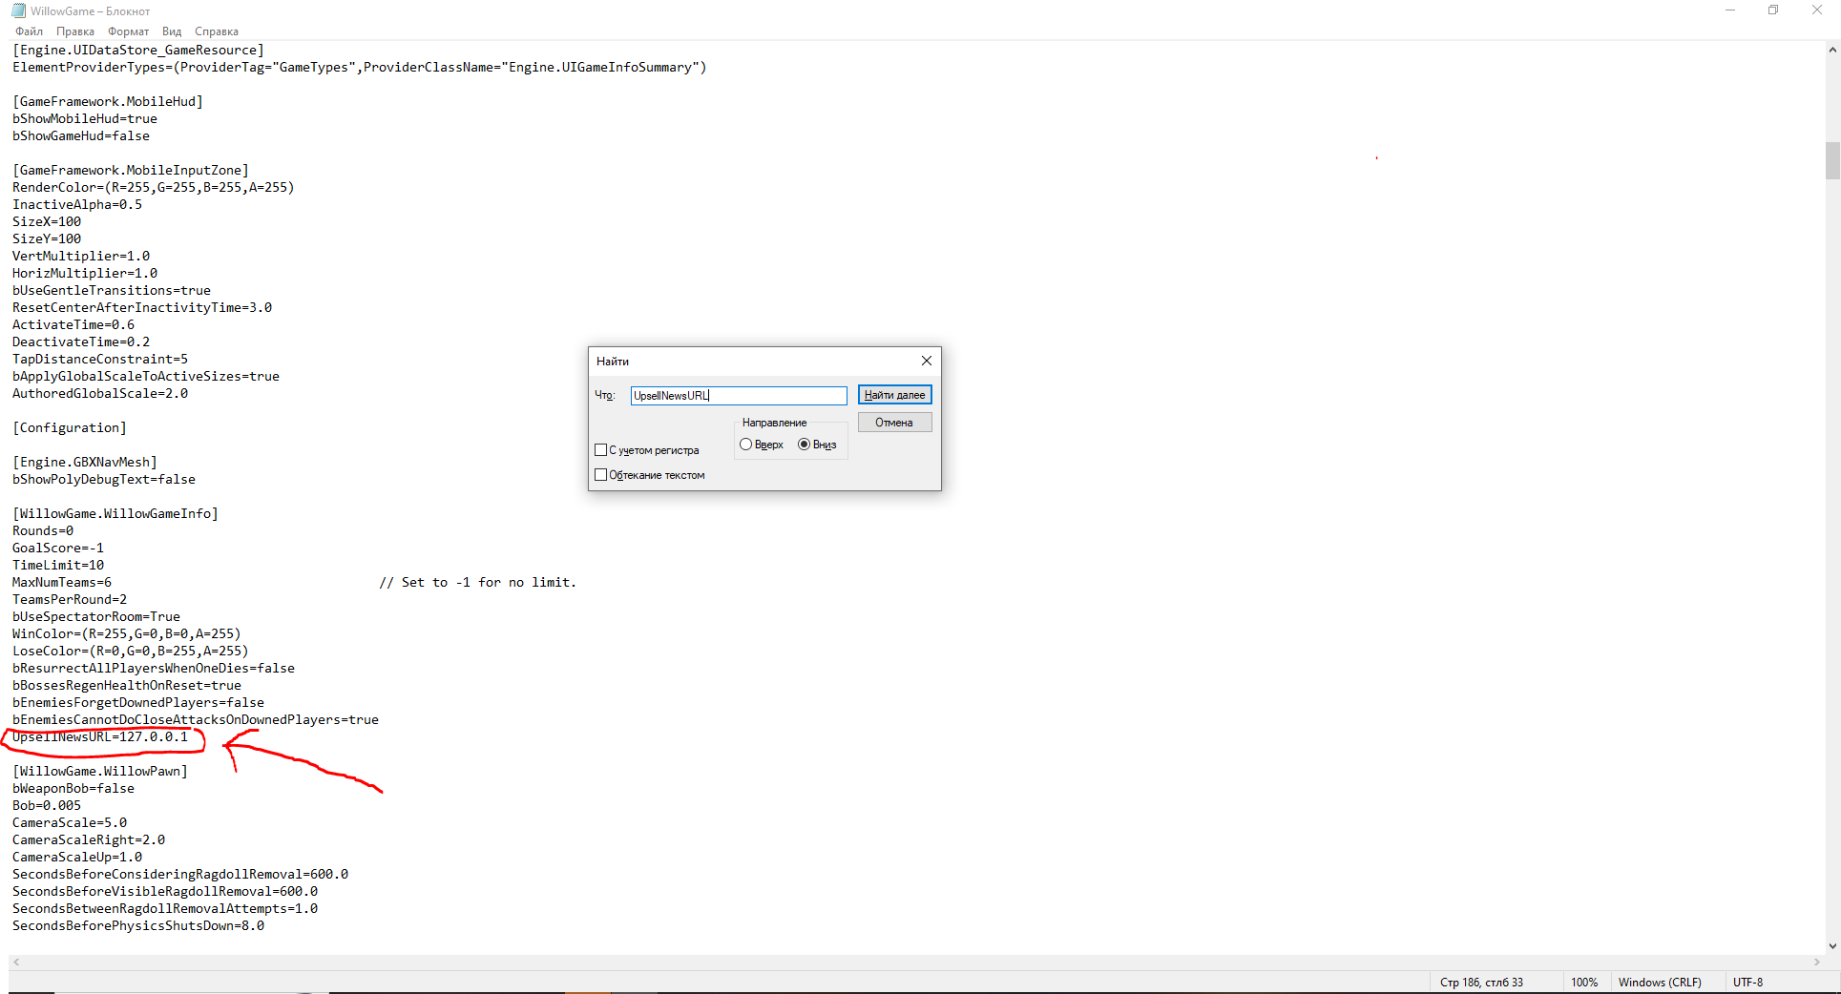Click the 100% zoom indicator in status bar
This screenshot has height=994, width=1841.
click(x=1584, y=983)
